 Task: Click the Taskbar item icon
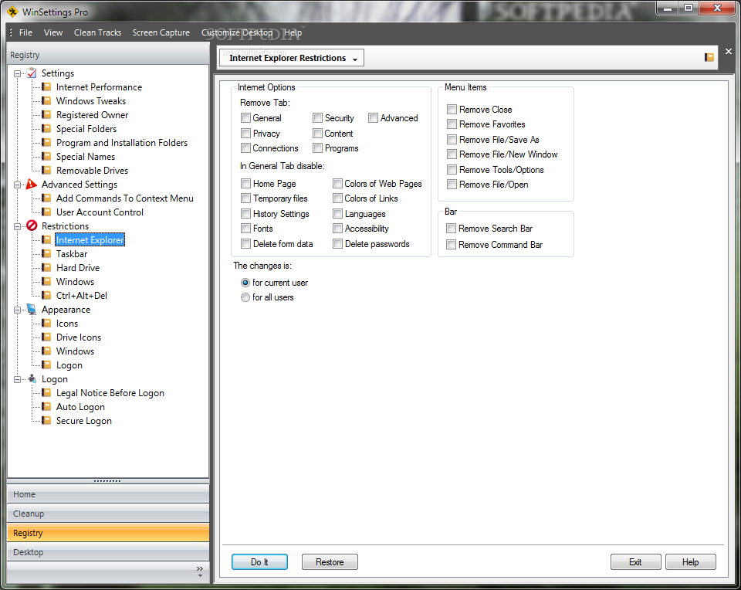[x=46, y=253]
